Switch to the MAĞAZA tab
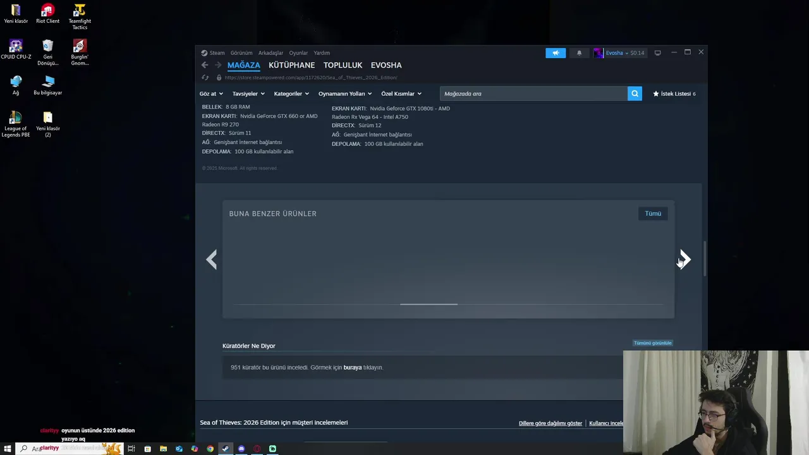Image resolution: width=809 pixels, height=455 pixels. click(x=243, y=65)
